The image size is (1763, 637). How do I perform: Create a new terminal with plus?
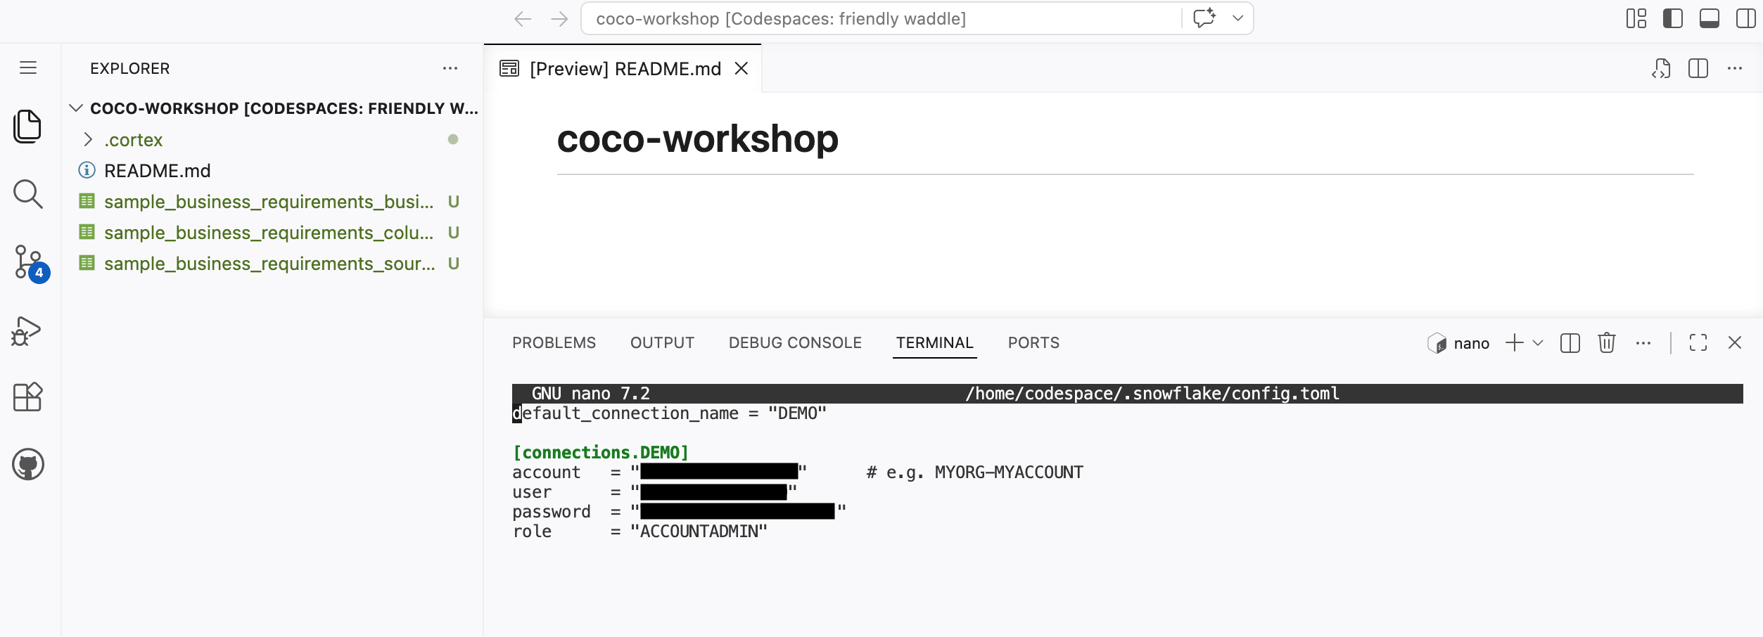[x=1514, y=343]
